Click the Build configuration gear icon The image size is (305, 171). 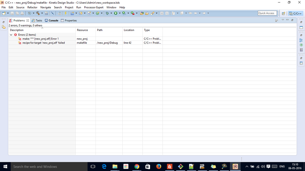[29, 13]
